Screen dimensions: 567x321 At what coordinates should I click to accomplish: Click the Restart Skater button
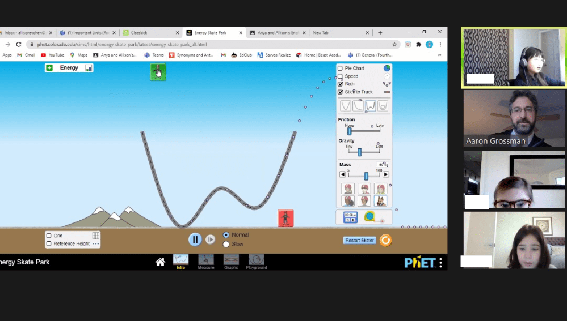359,240
